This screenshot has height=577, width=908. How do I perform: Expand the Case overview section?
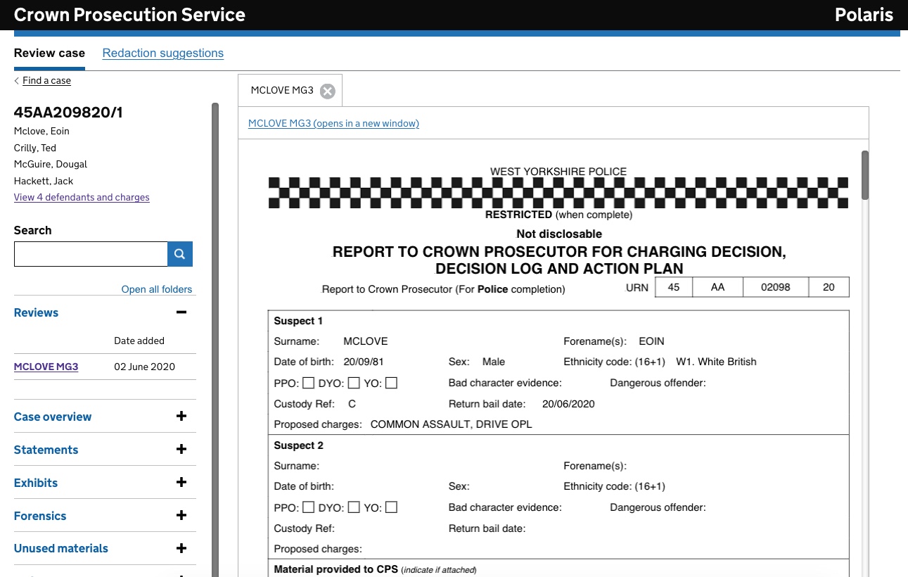click(x=181, y=417)
